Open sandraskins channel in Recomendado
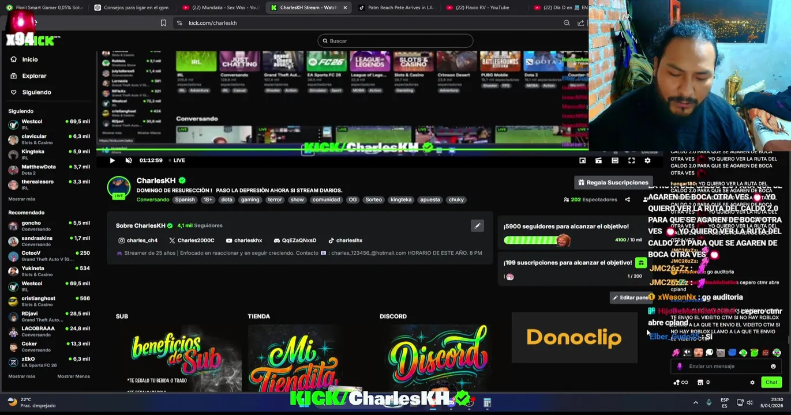 pyautogui.click(x=49, y=240)
